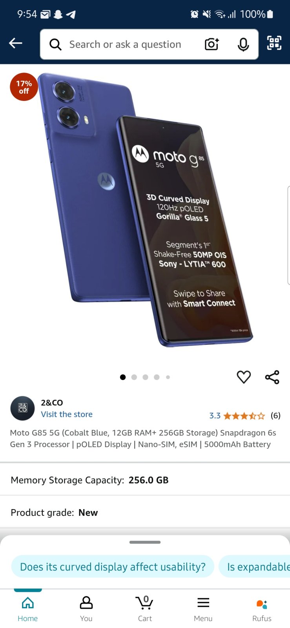Go to the Home tab
Screen dimensions: 290x628
(27, 608)
